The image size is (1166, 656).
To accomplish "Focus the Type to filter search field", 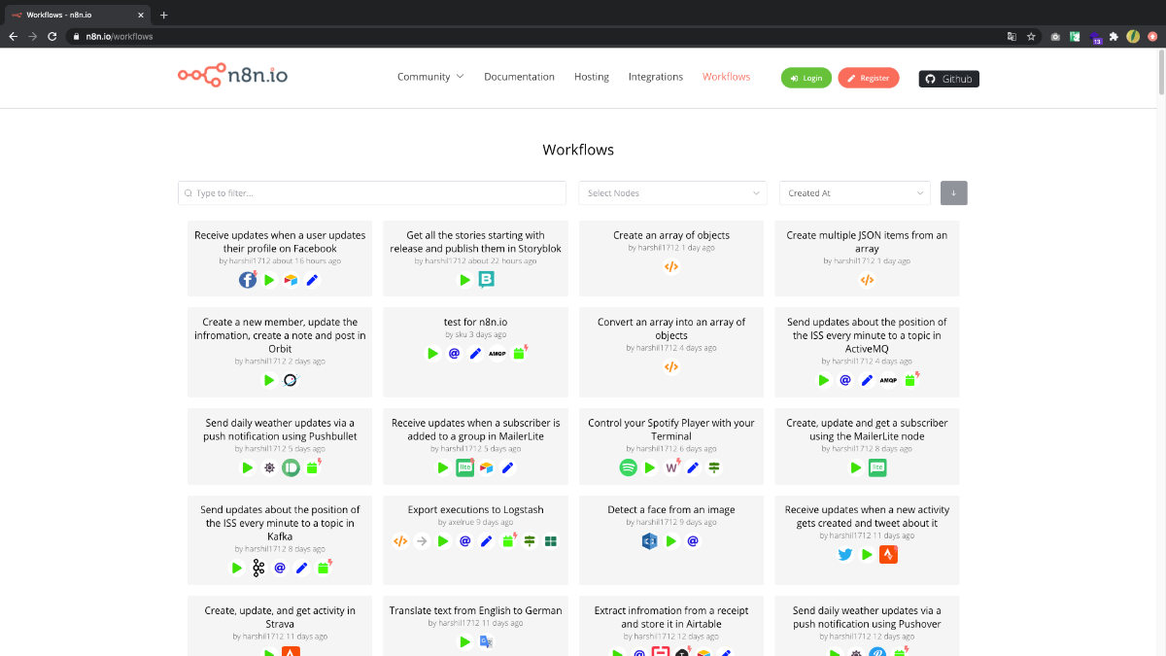I will click(x=372, y=193).
